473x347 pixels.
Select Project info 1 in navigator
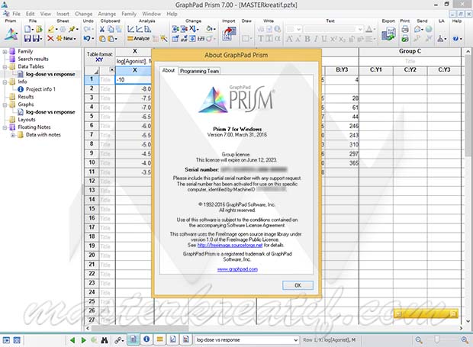click(40, 89)
